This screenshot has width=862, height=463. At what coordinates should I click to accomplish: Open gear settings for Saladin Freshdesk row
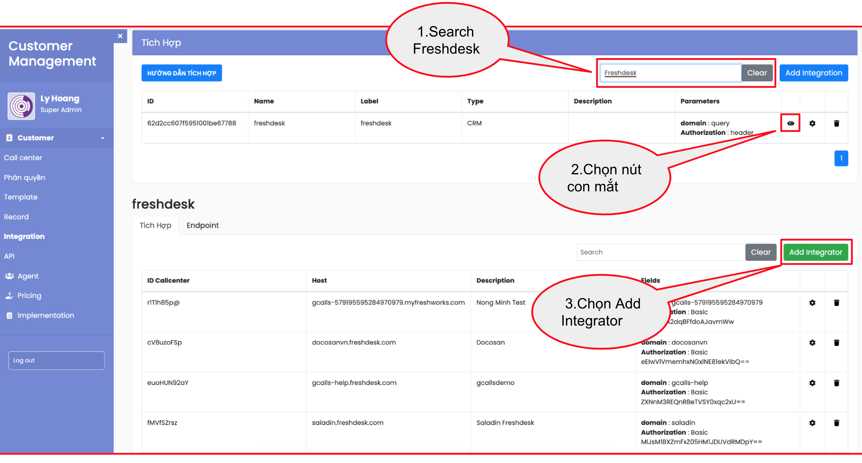click(812, 423)
